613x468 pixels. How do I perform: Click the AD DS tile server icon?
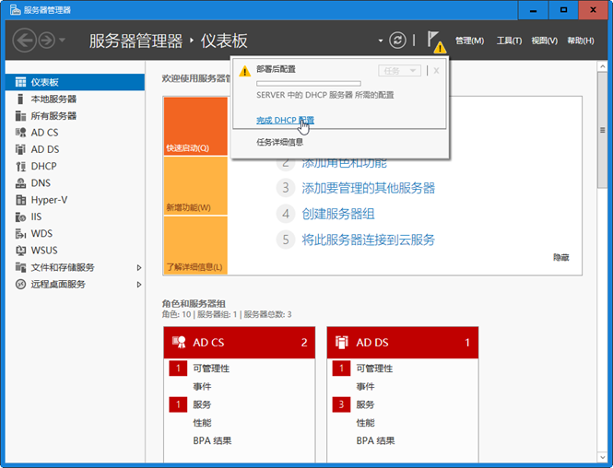(x=341, y=342)
